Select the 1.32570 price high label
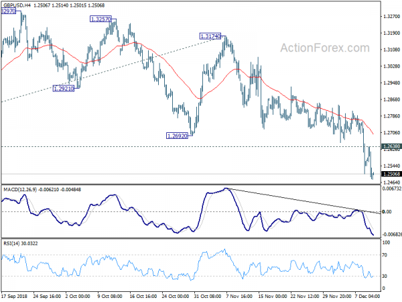The image size is (402, 302). coord(101,20)
